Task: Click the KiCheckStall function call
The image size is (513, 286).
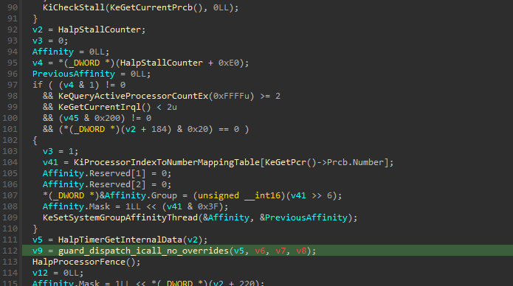Action: click(74, 7)
